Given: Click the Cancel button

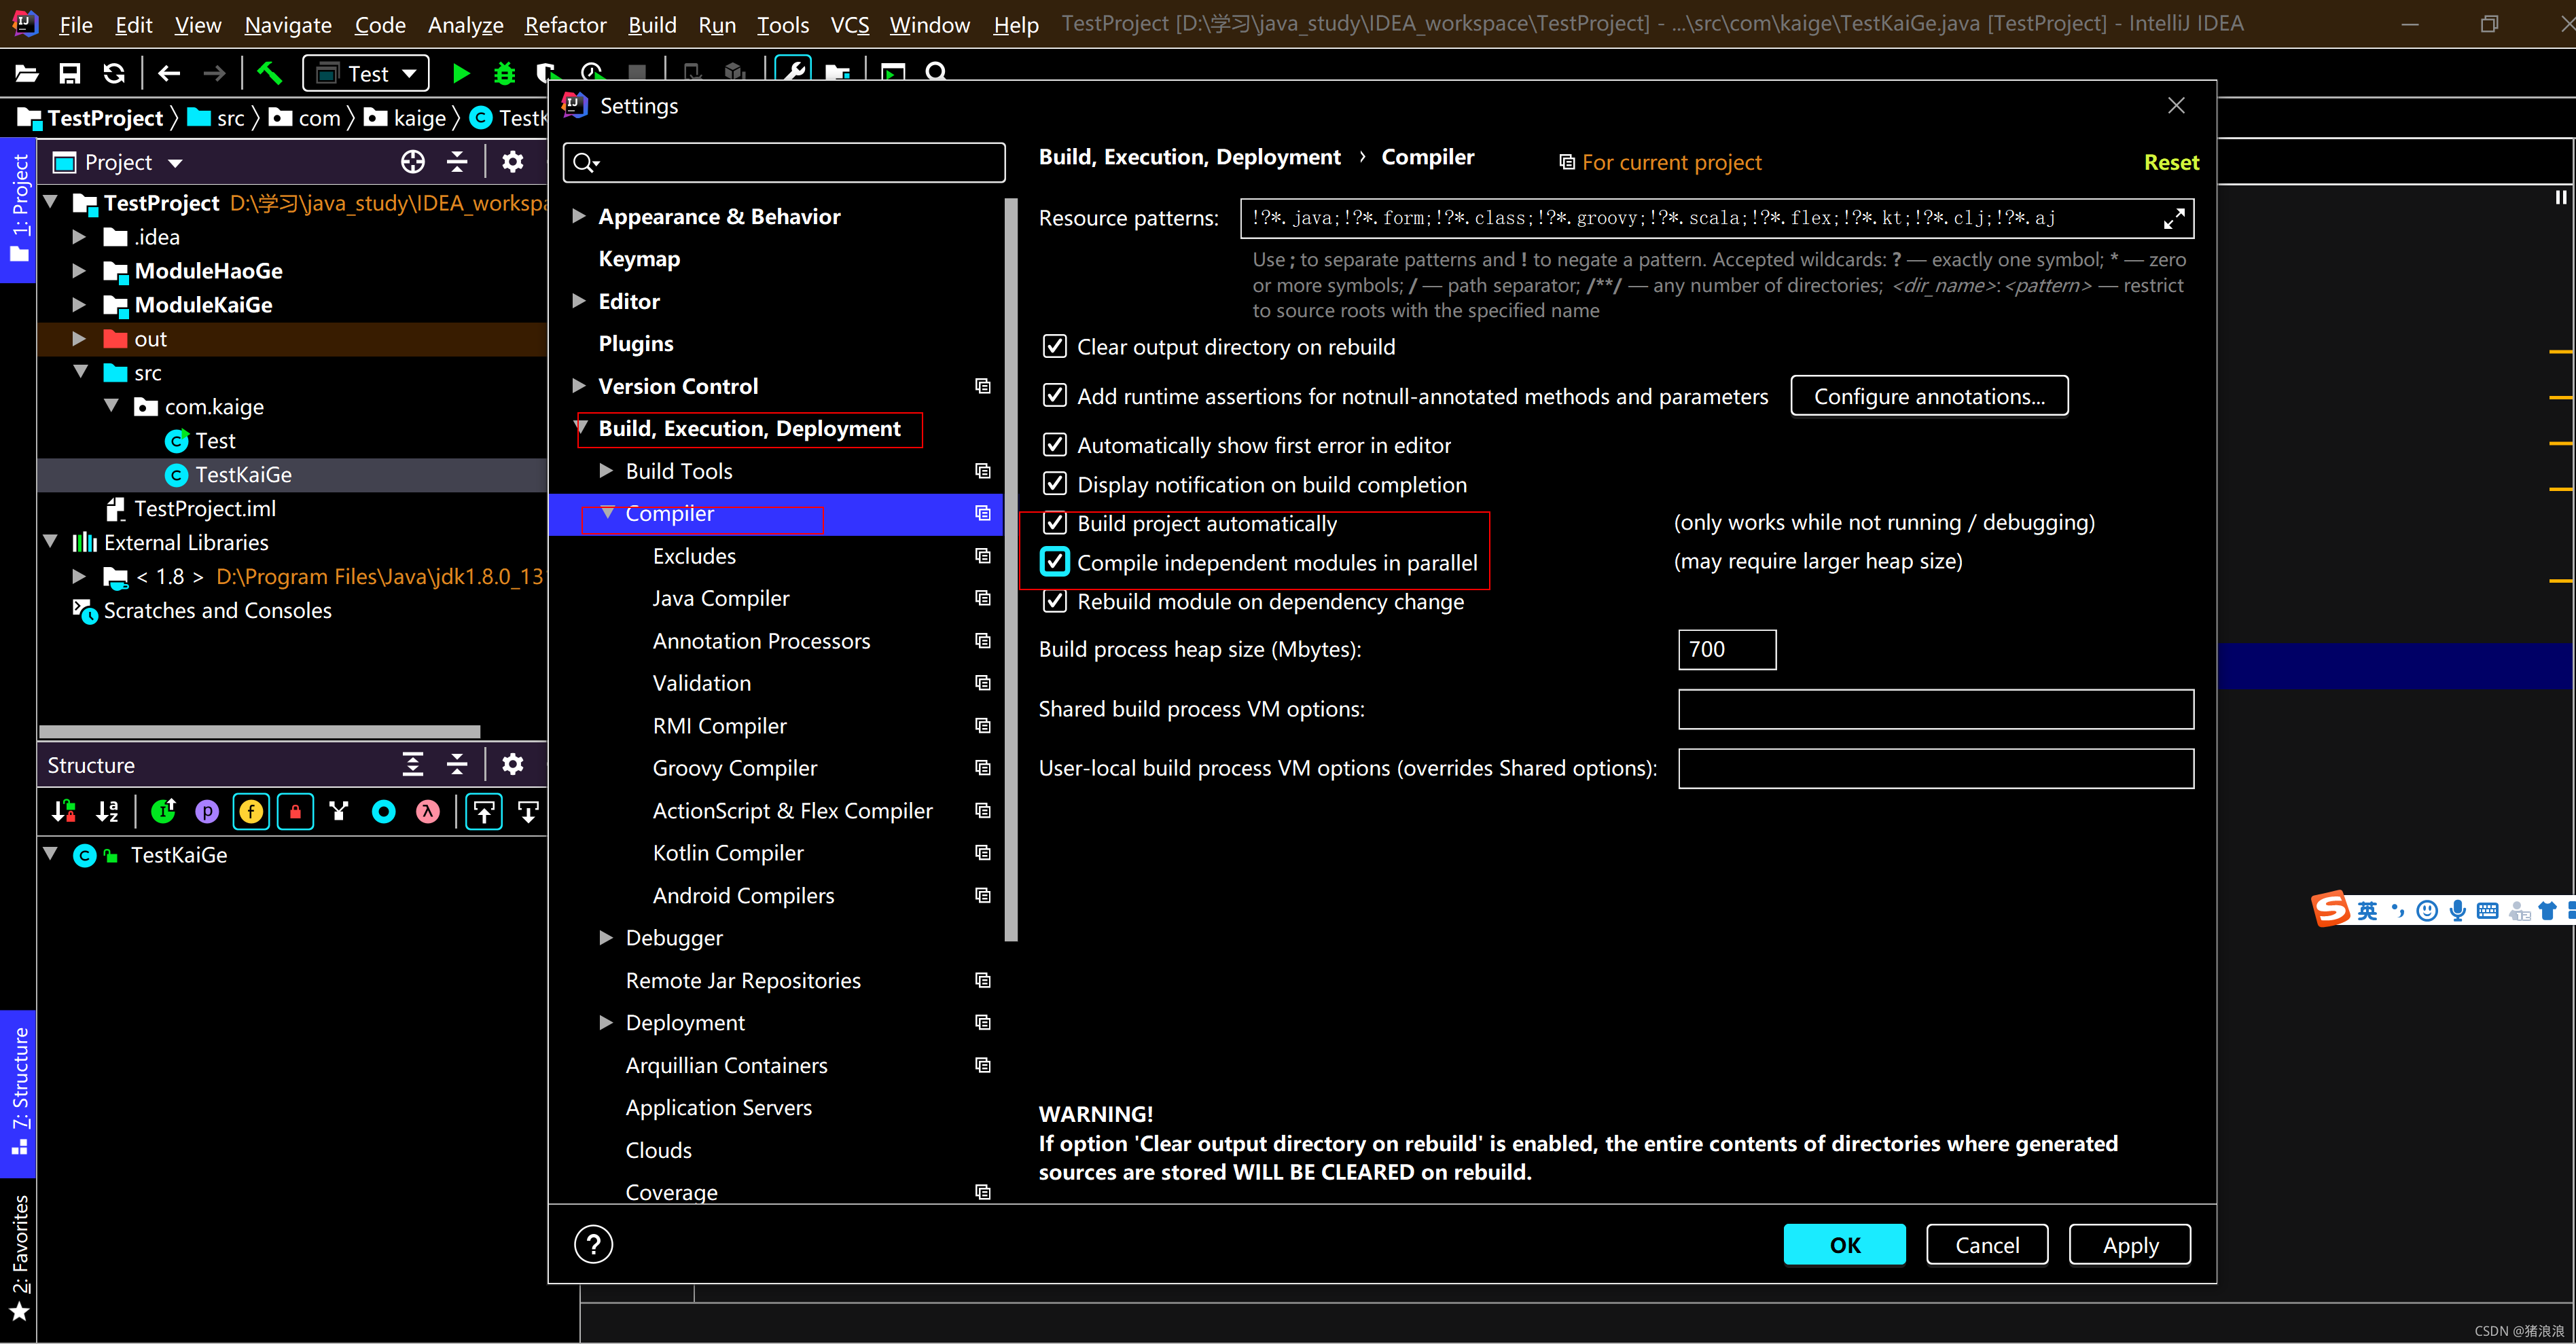Looking at the screenshot, I should click(1987, 1245).
